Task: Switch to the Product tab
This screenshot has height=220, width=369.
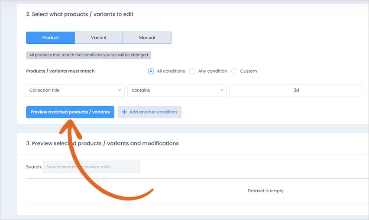Action: [x=50, y=38]
